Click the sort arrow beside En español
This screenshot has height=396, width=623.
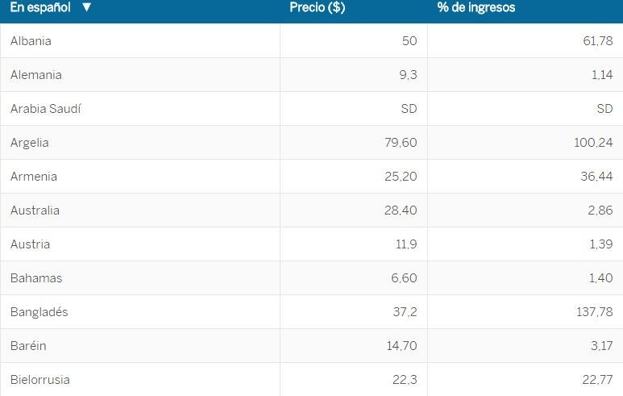click(x=86, y=8)
